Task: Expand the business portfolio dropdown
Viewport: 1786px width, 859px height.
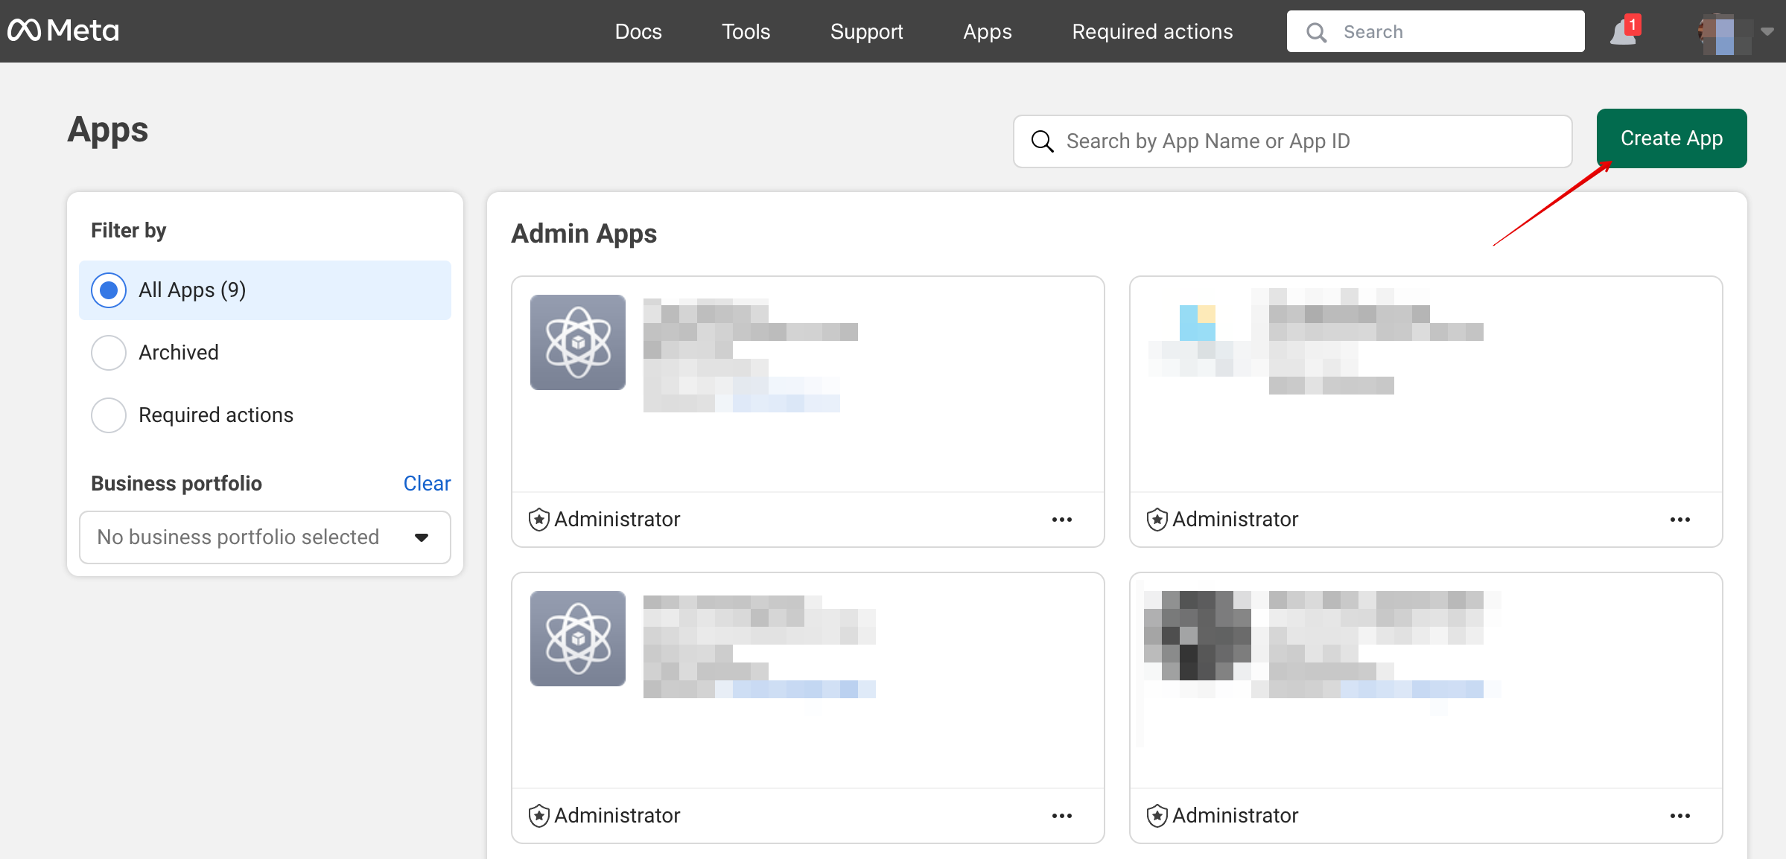Action: 264,537
